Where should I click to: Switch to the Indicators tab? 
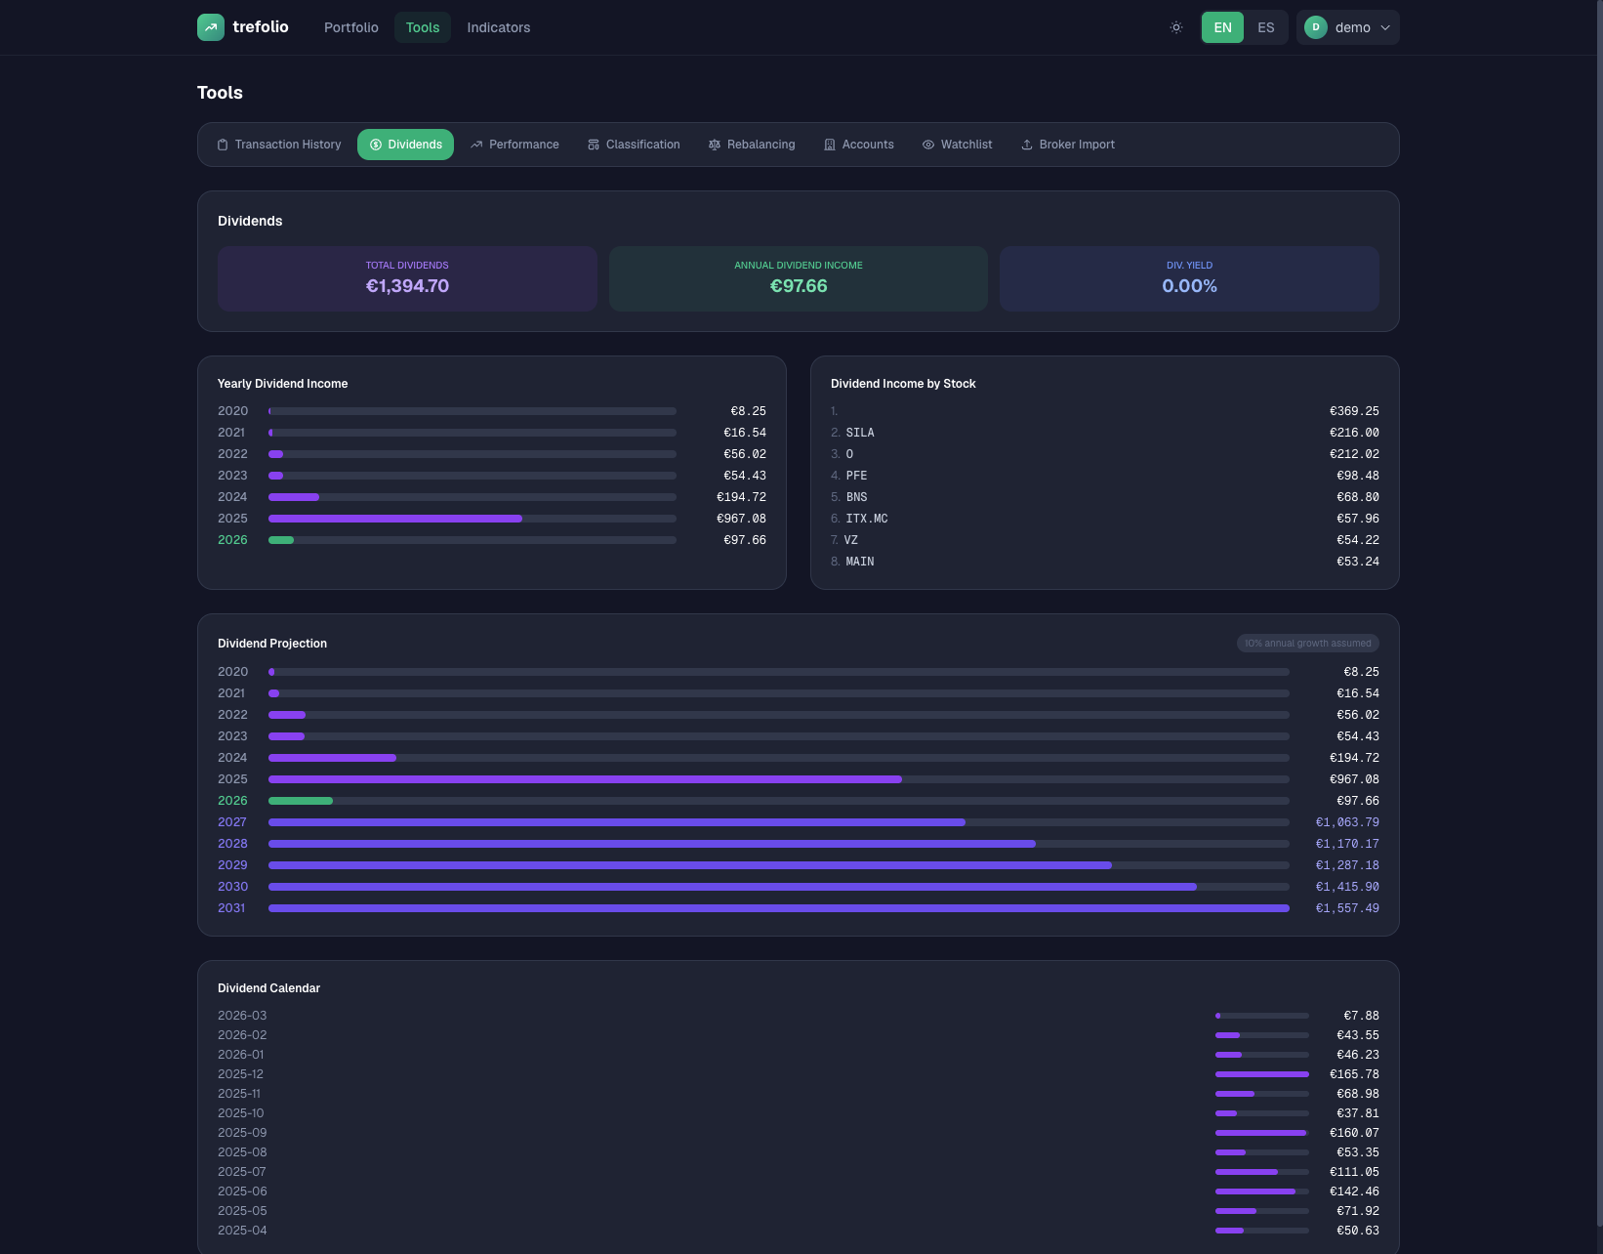pos(498,27)
